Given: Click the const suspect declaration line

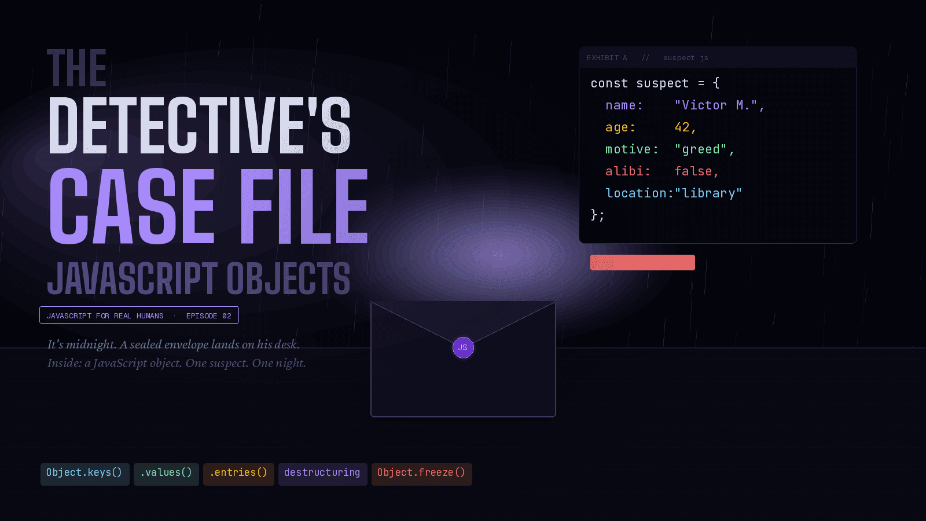Looking at the screenshot, I should pos(655,83).
